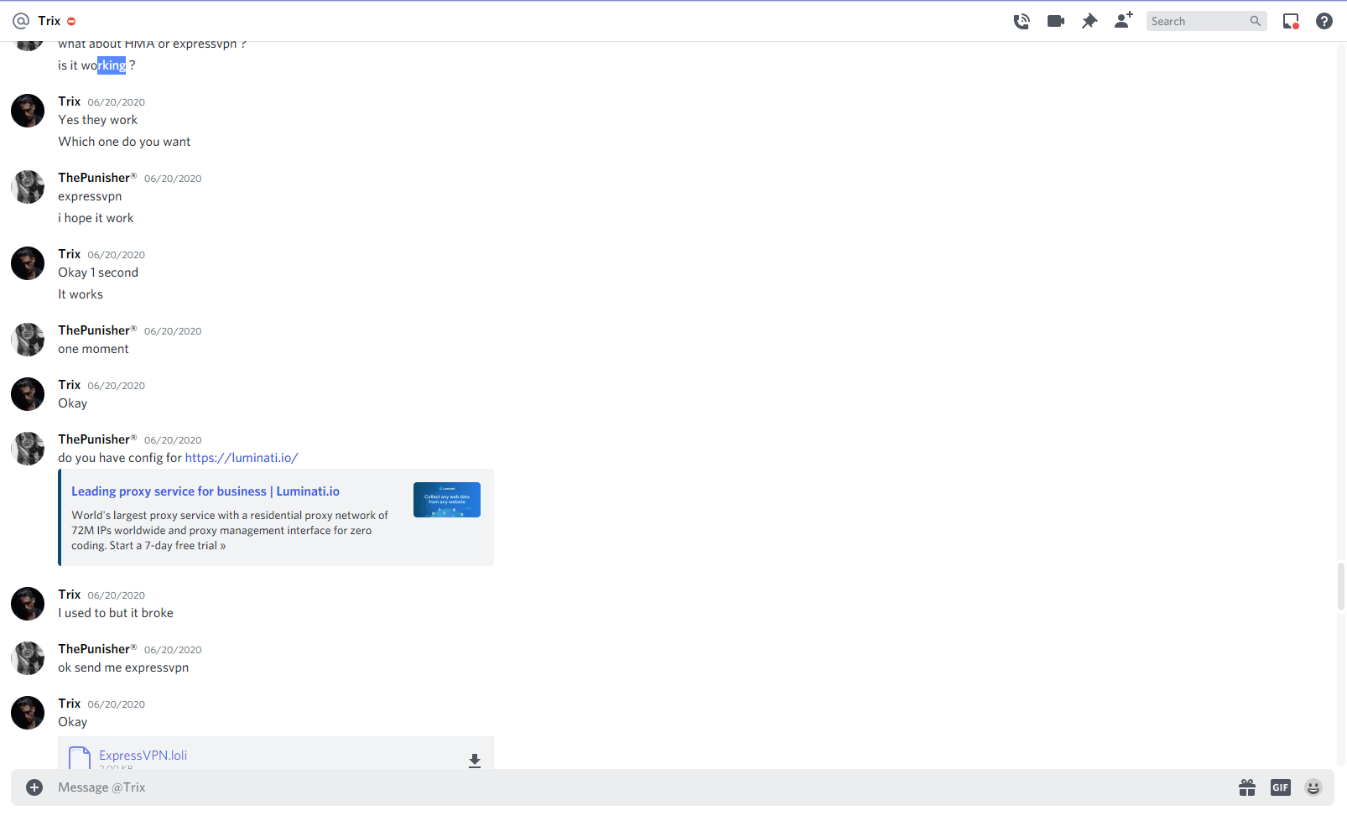
Task: Click the do-not-disturb status icon by Trix
Action: [71, 21]
